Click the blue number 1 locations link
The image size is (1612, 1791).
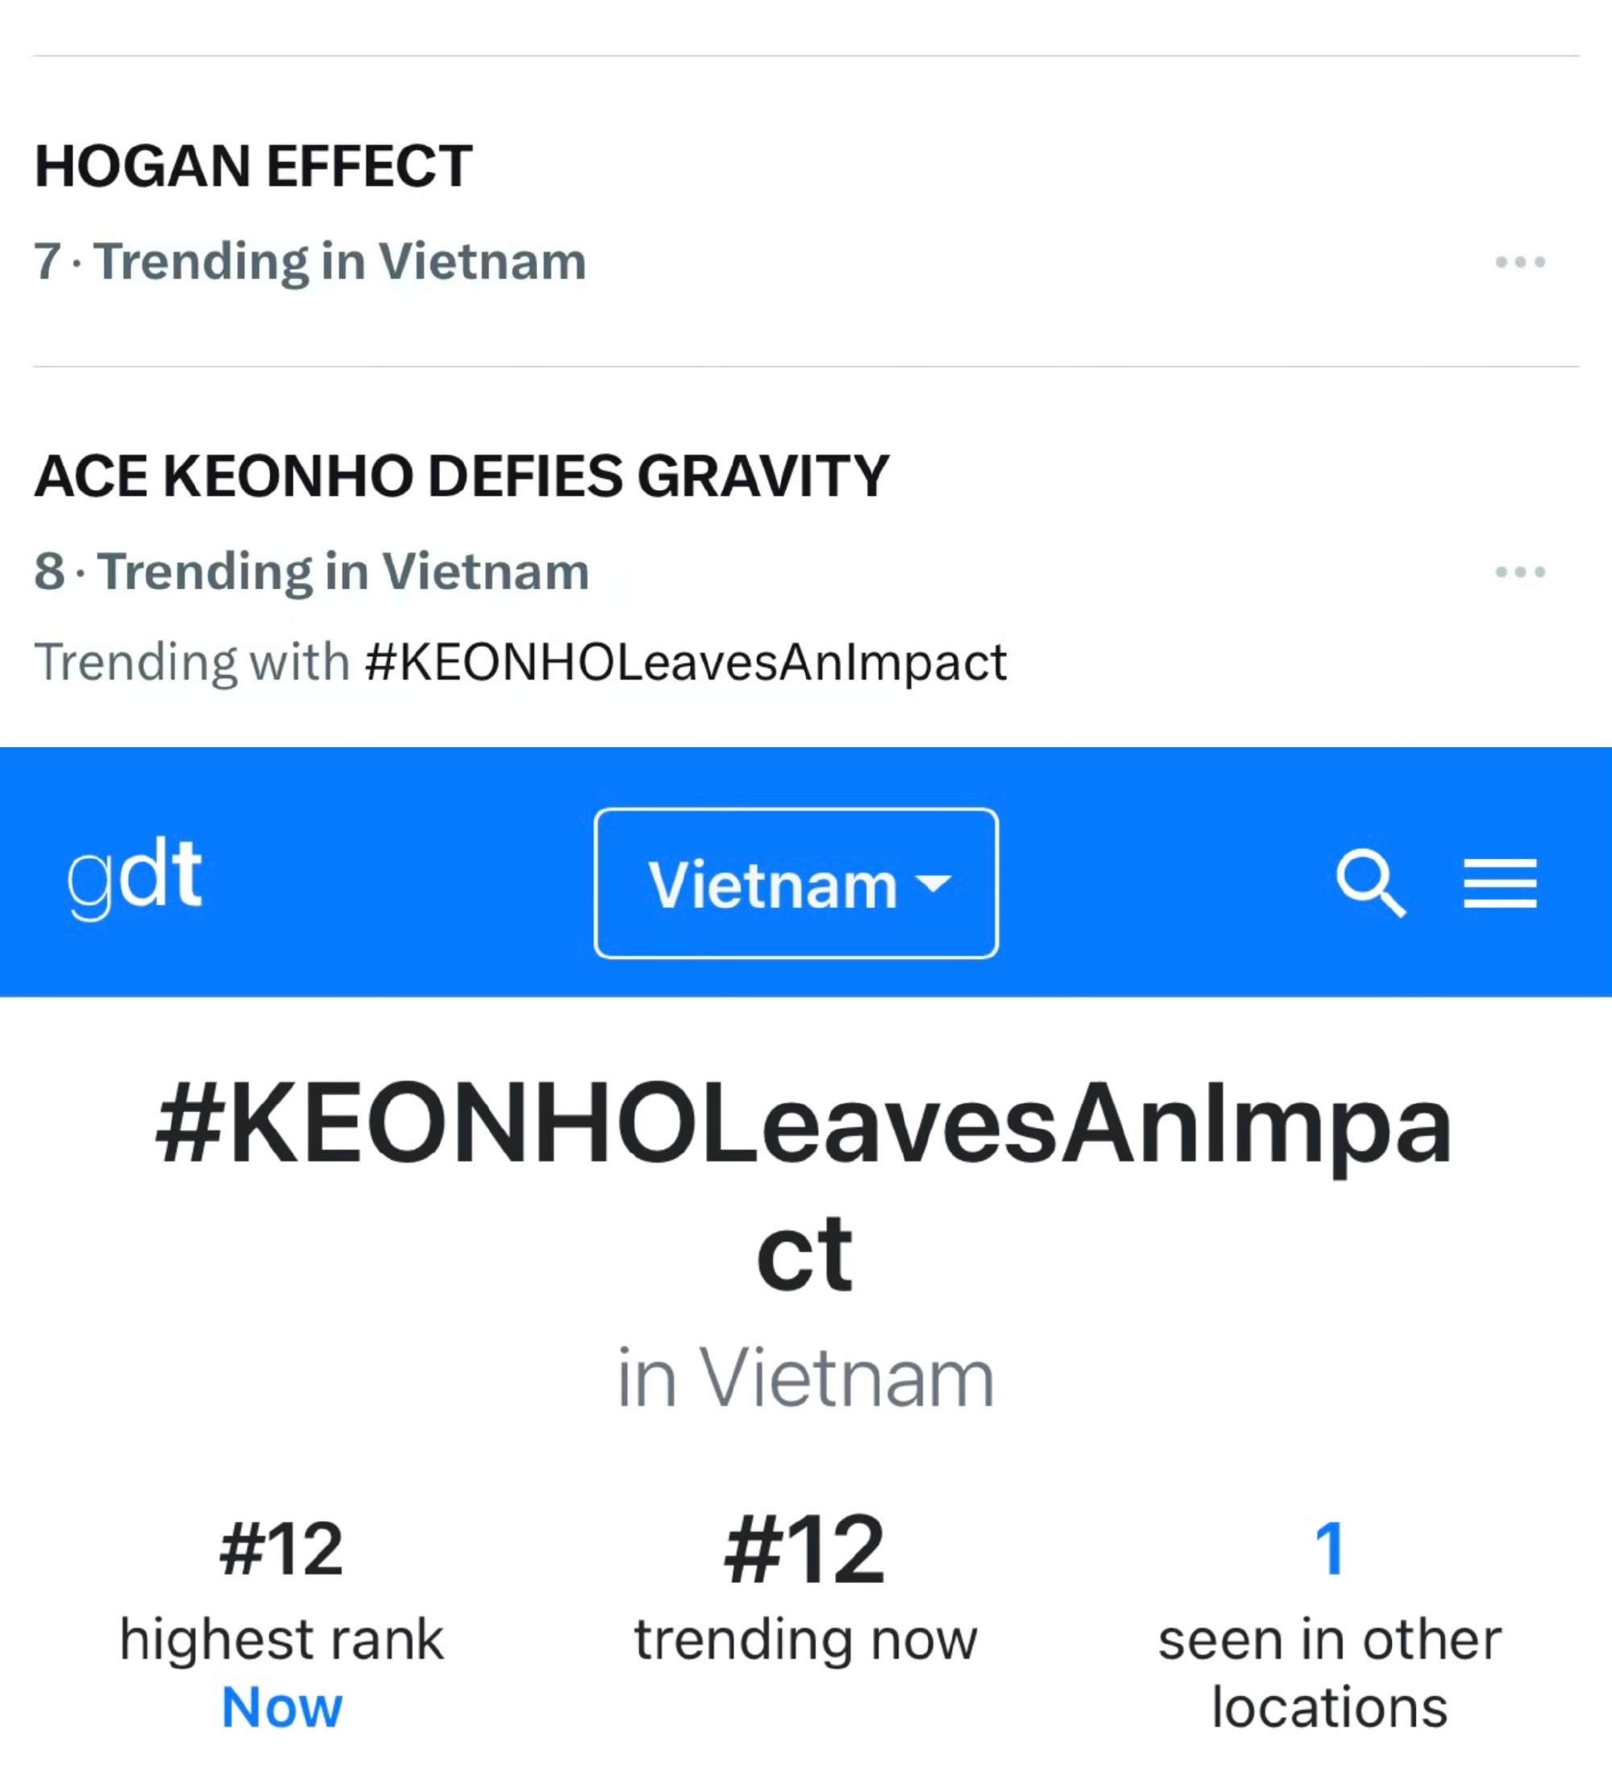click(1329, 1549)
